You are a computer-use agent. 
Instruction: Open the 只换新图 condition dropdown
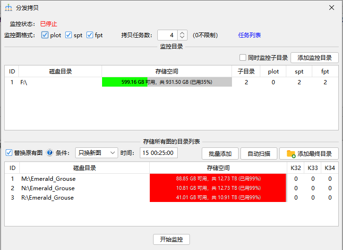(x=96, y=153)
